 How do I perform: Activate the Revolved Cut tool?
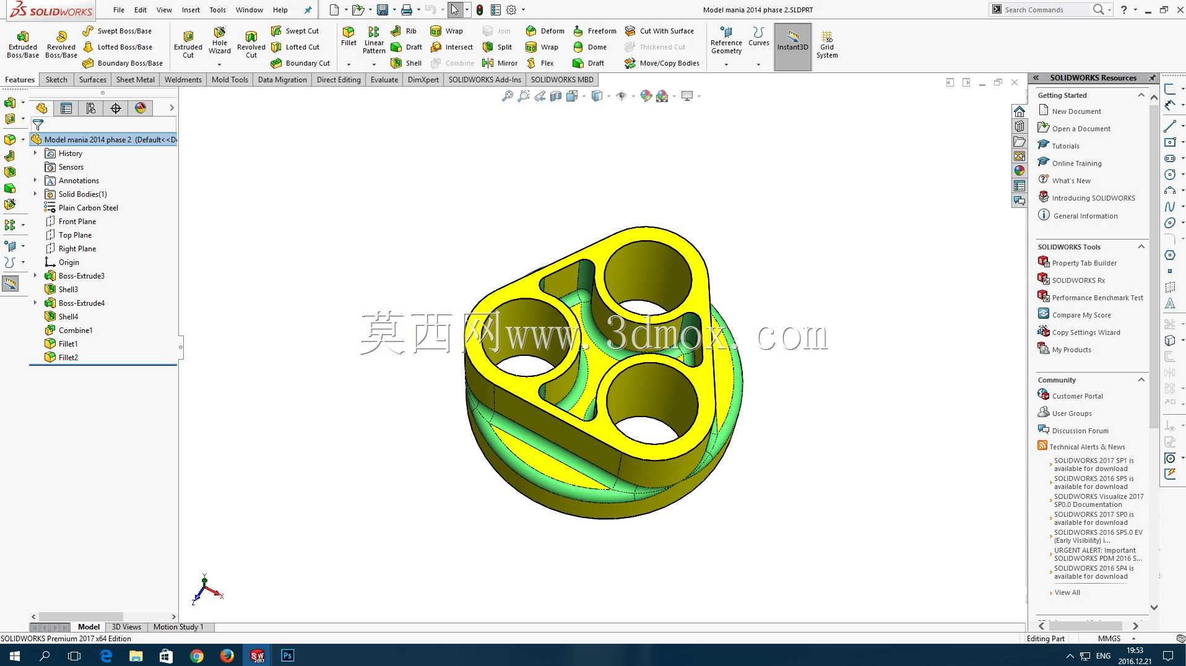point(251,45)
